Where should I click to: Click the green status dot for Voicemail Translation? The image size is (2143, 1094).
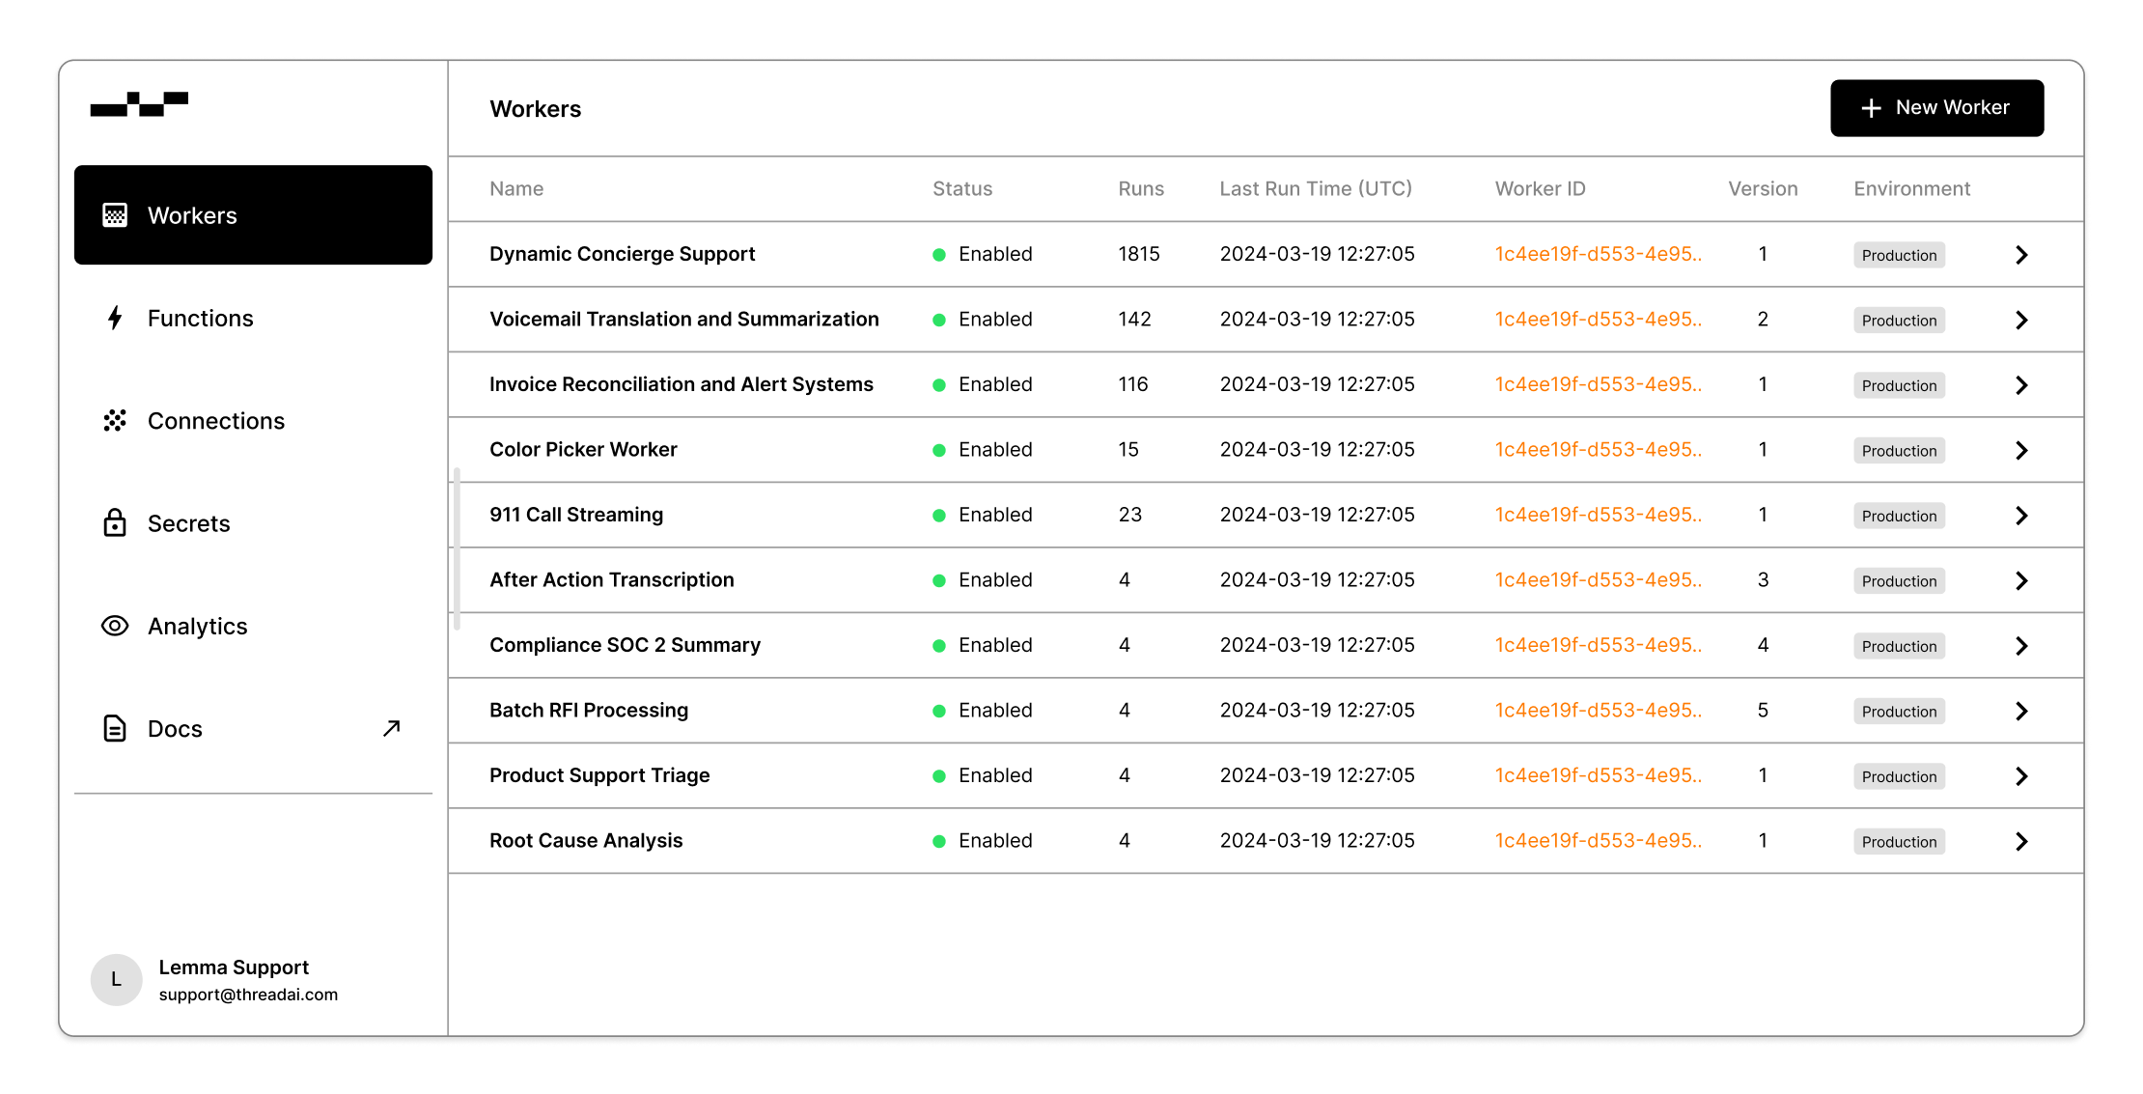click(938, 320)
